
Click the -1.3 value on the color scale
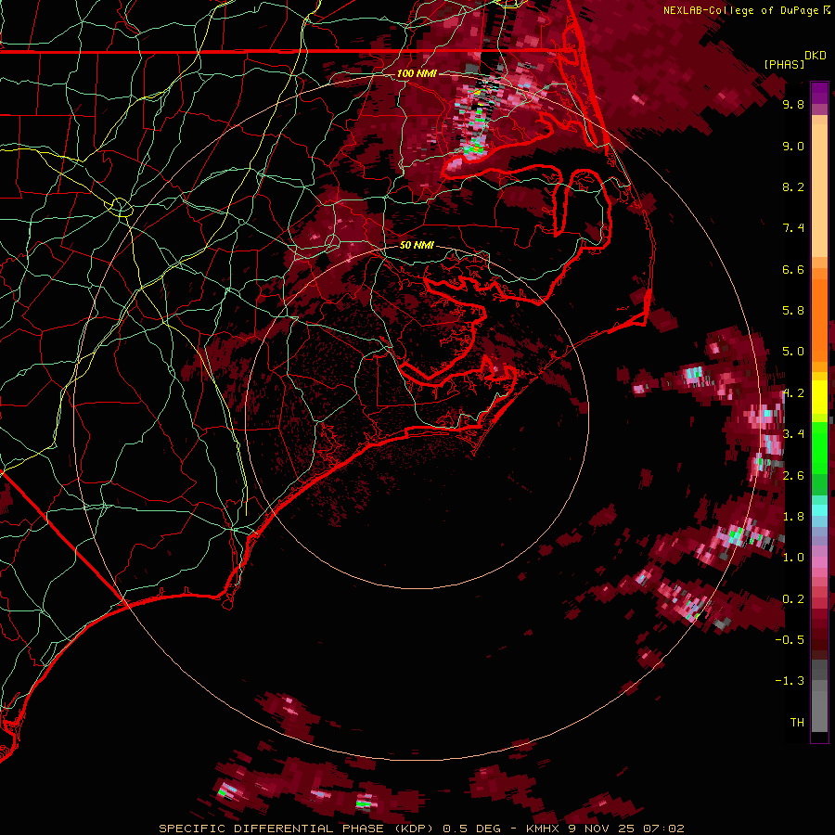pyautogui.click(x=790, y=681)
